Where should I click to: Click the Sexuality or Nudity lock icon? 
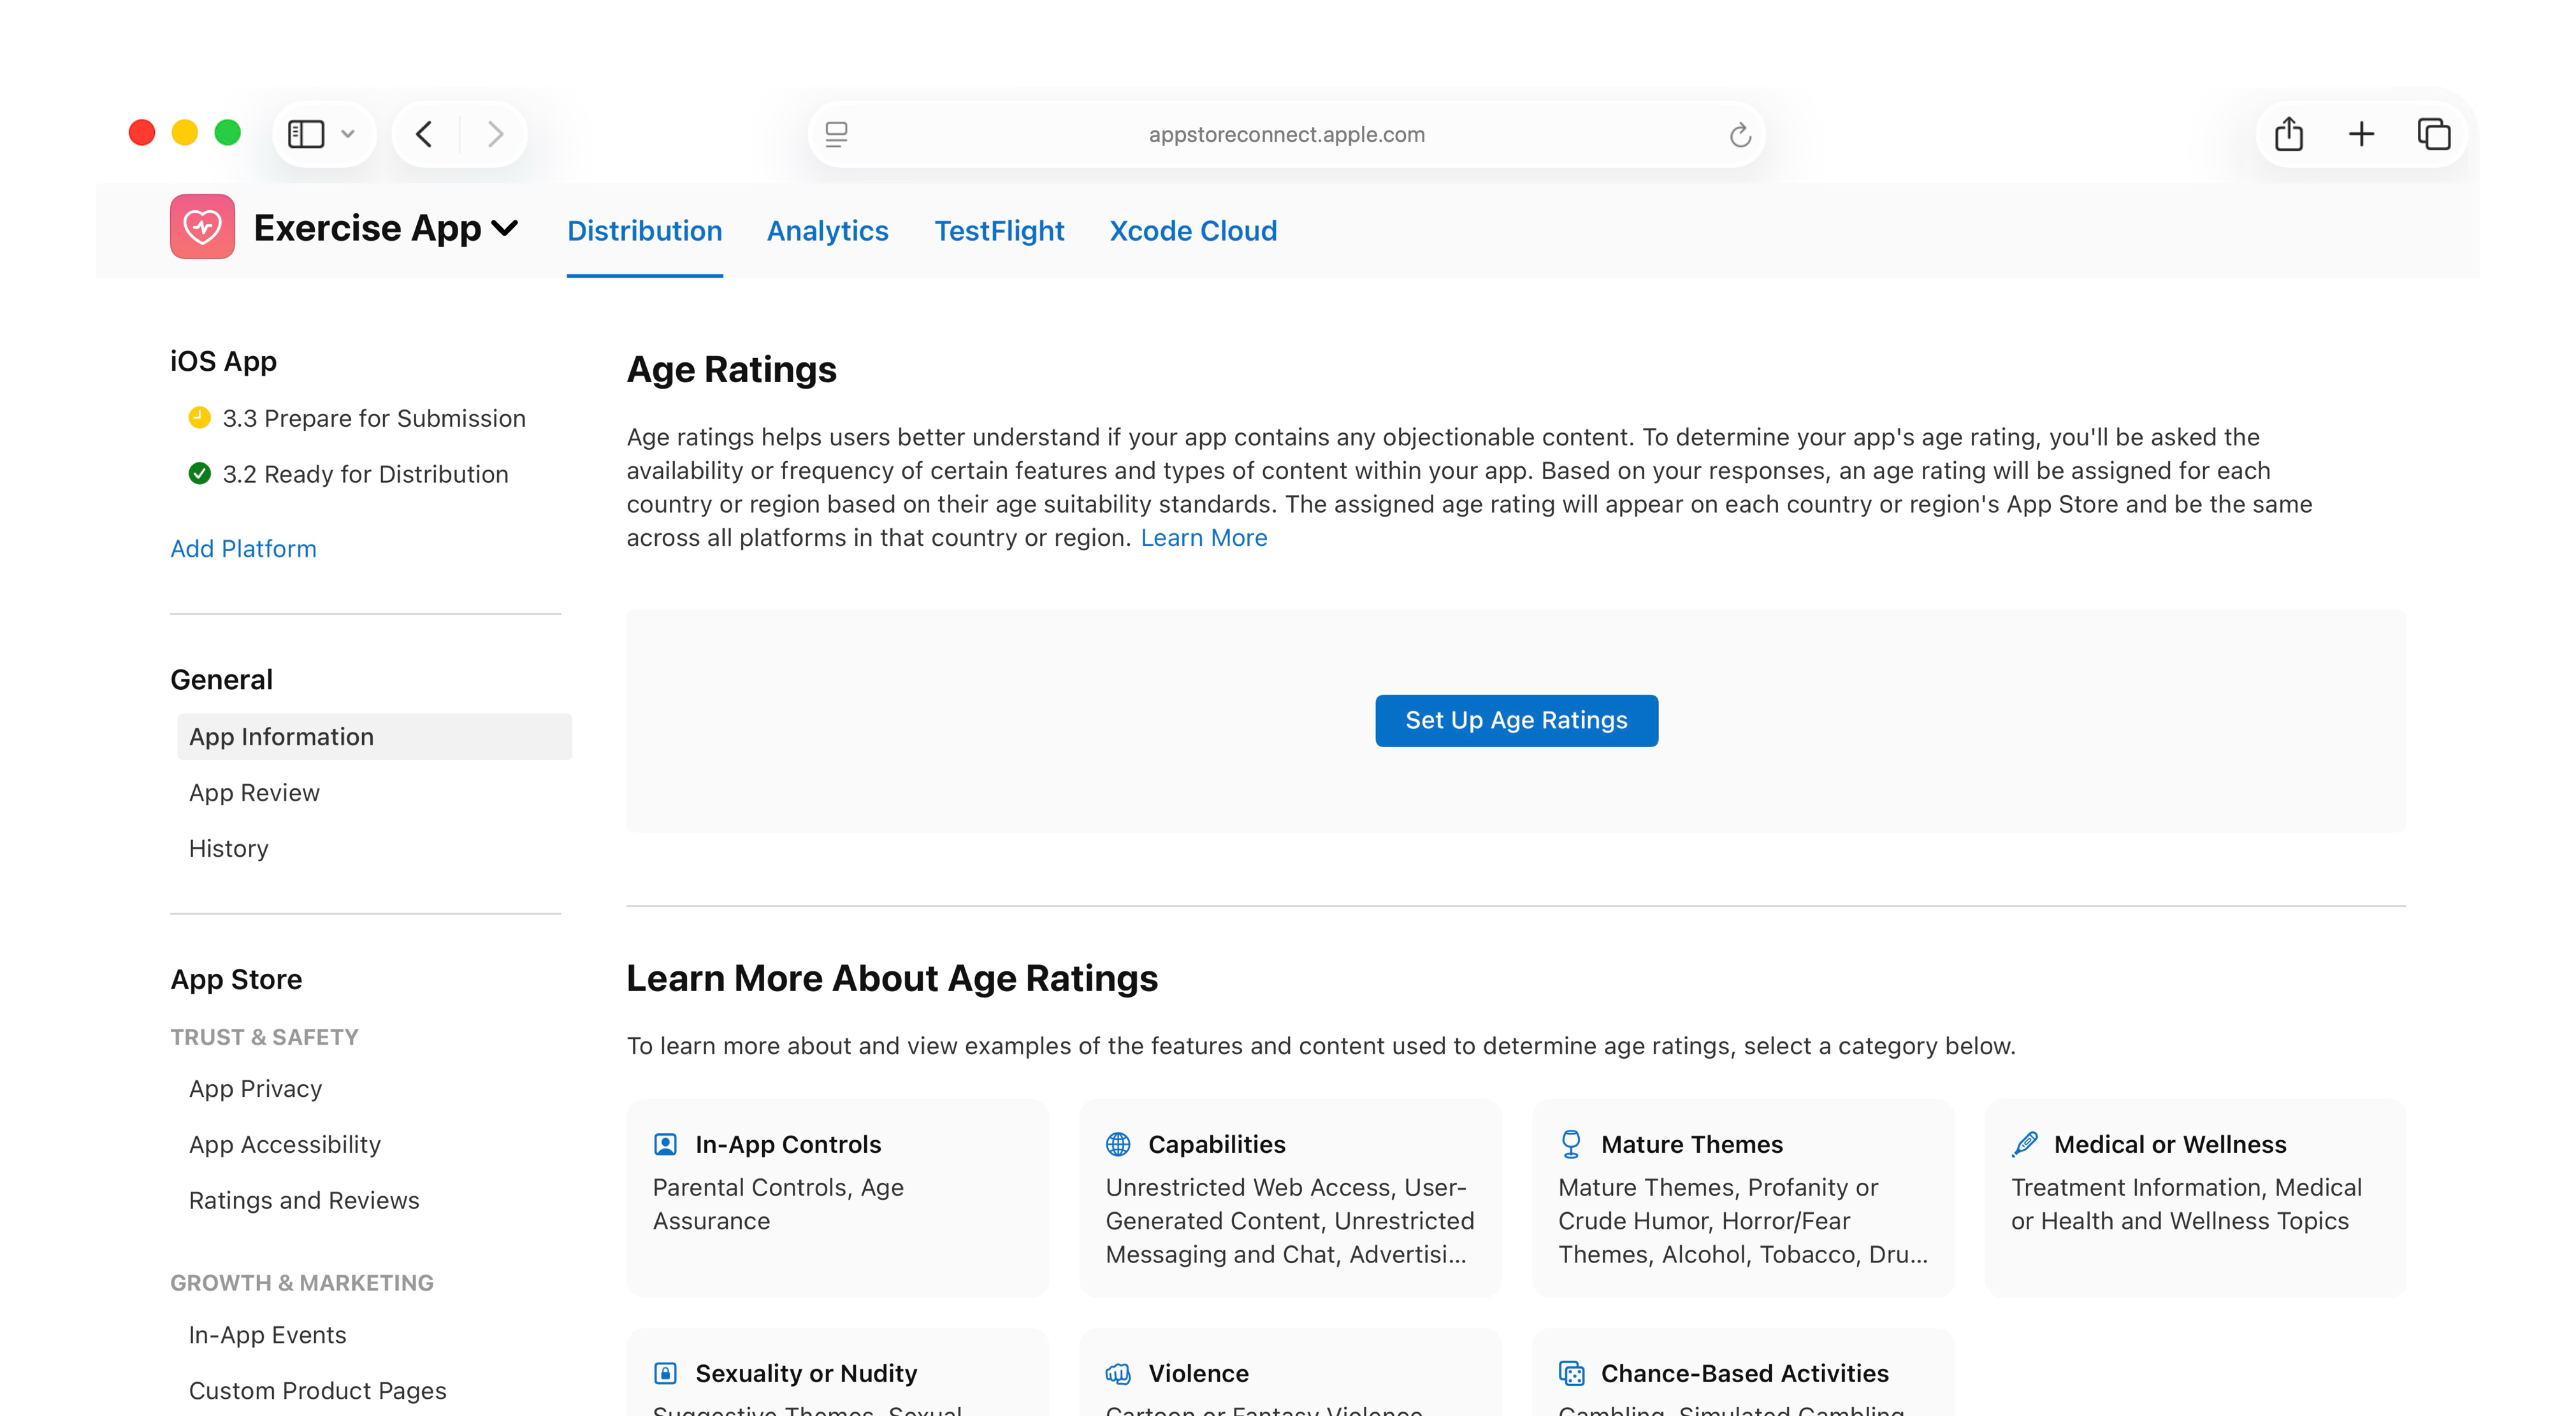[666, 1372]
